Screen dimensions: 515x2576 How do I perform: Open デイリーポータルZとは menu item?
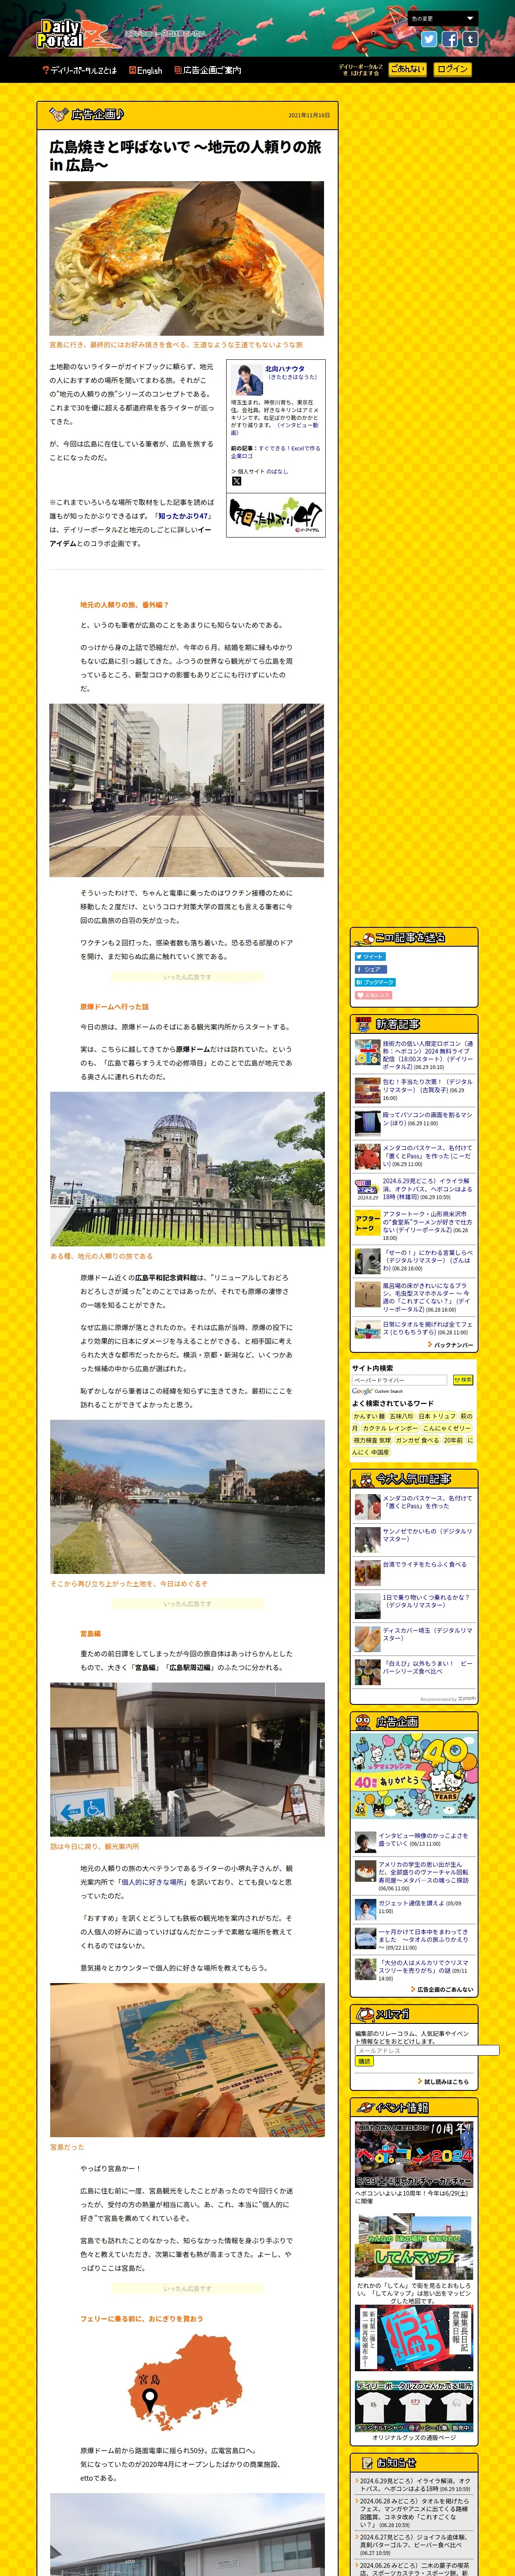pyautogui.click(x=79, y=70)
